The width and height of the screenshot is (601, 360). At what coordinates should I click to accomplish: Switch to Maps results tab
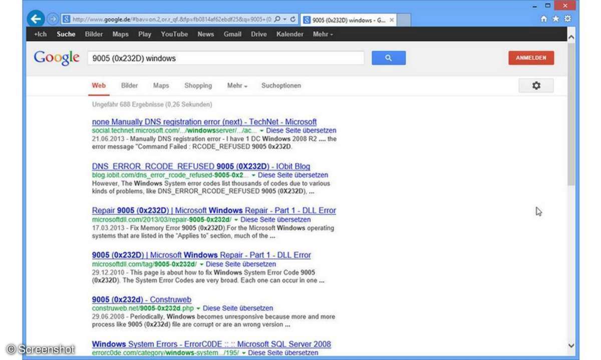161,85
